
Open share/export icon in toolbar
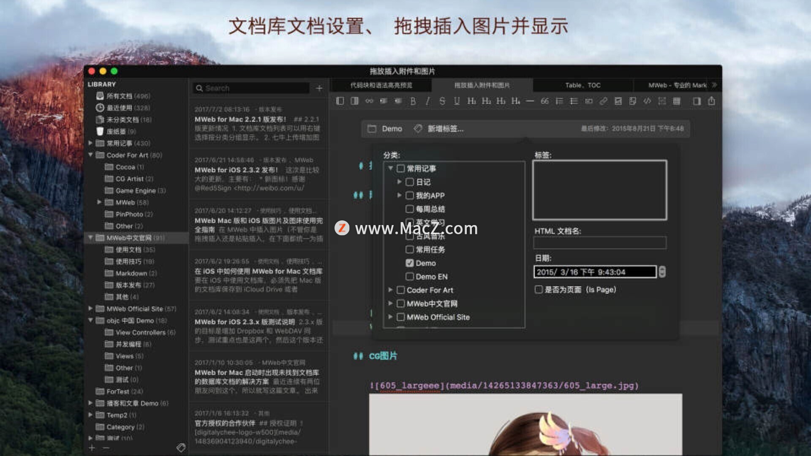(x=712, y=101)
